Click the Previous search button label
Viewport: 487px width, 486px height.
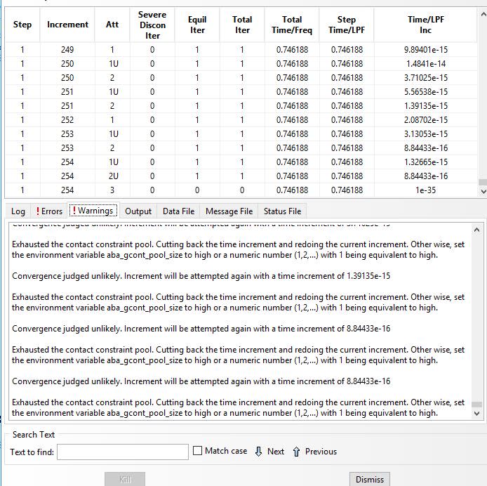coord(321,451)
